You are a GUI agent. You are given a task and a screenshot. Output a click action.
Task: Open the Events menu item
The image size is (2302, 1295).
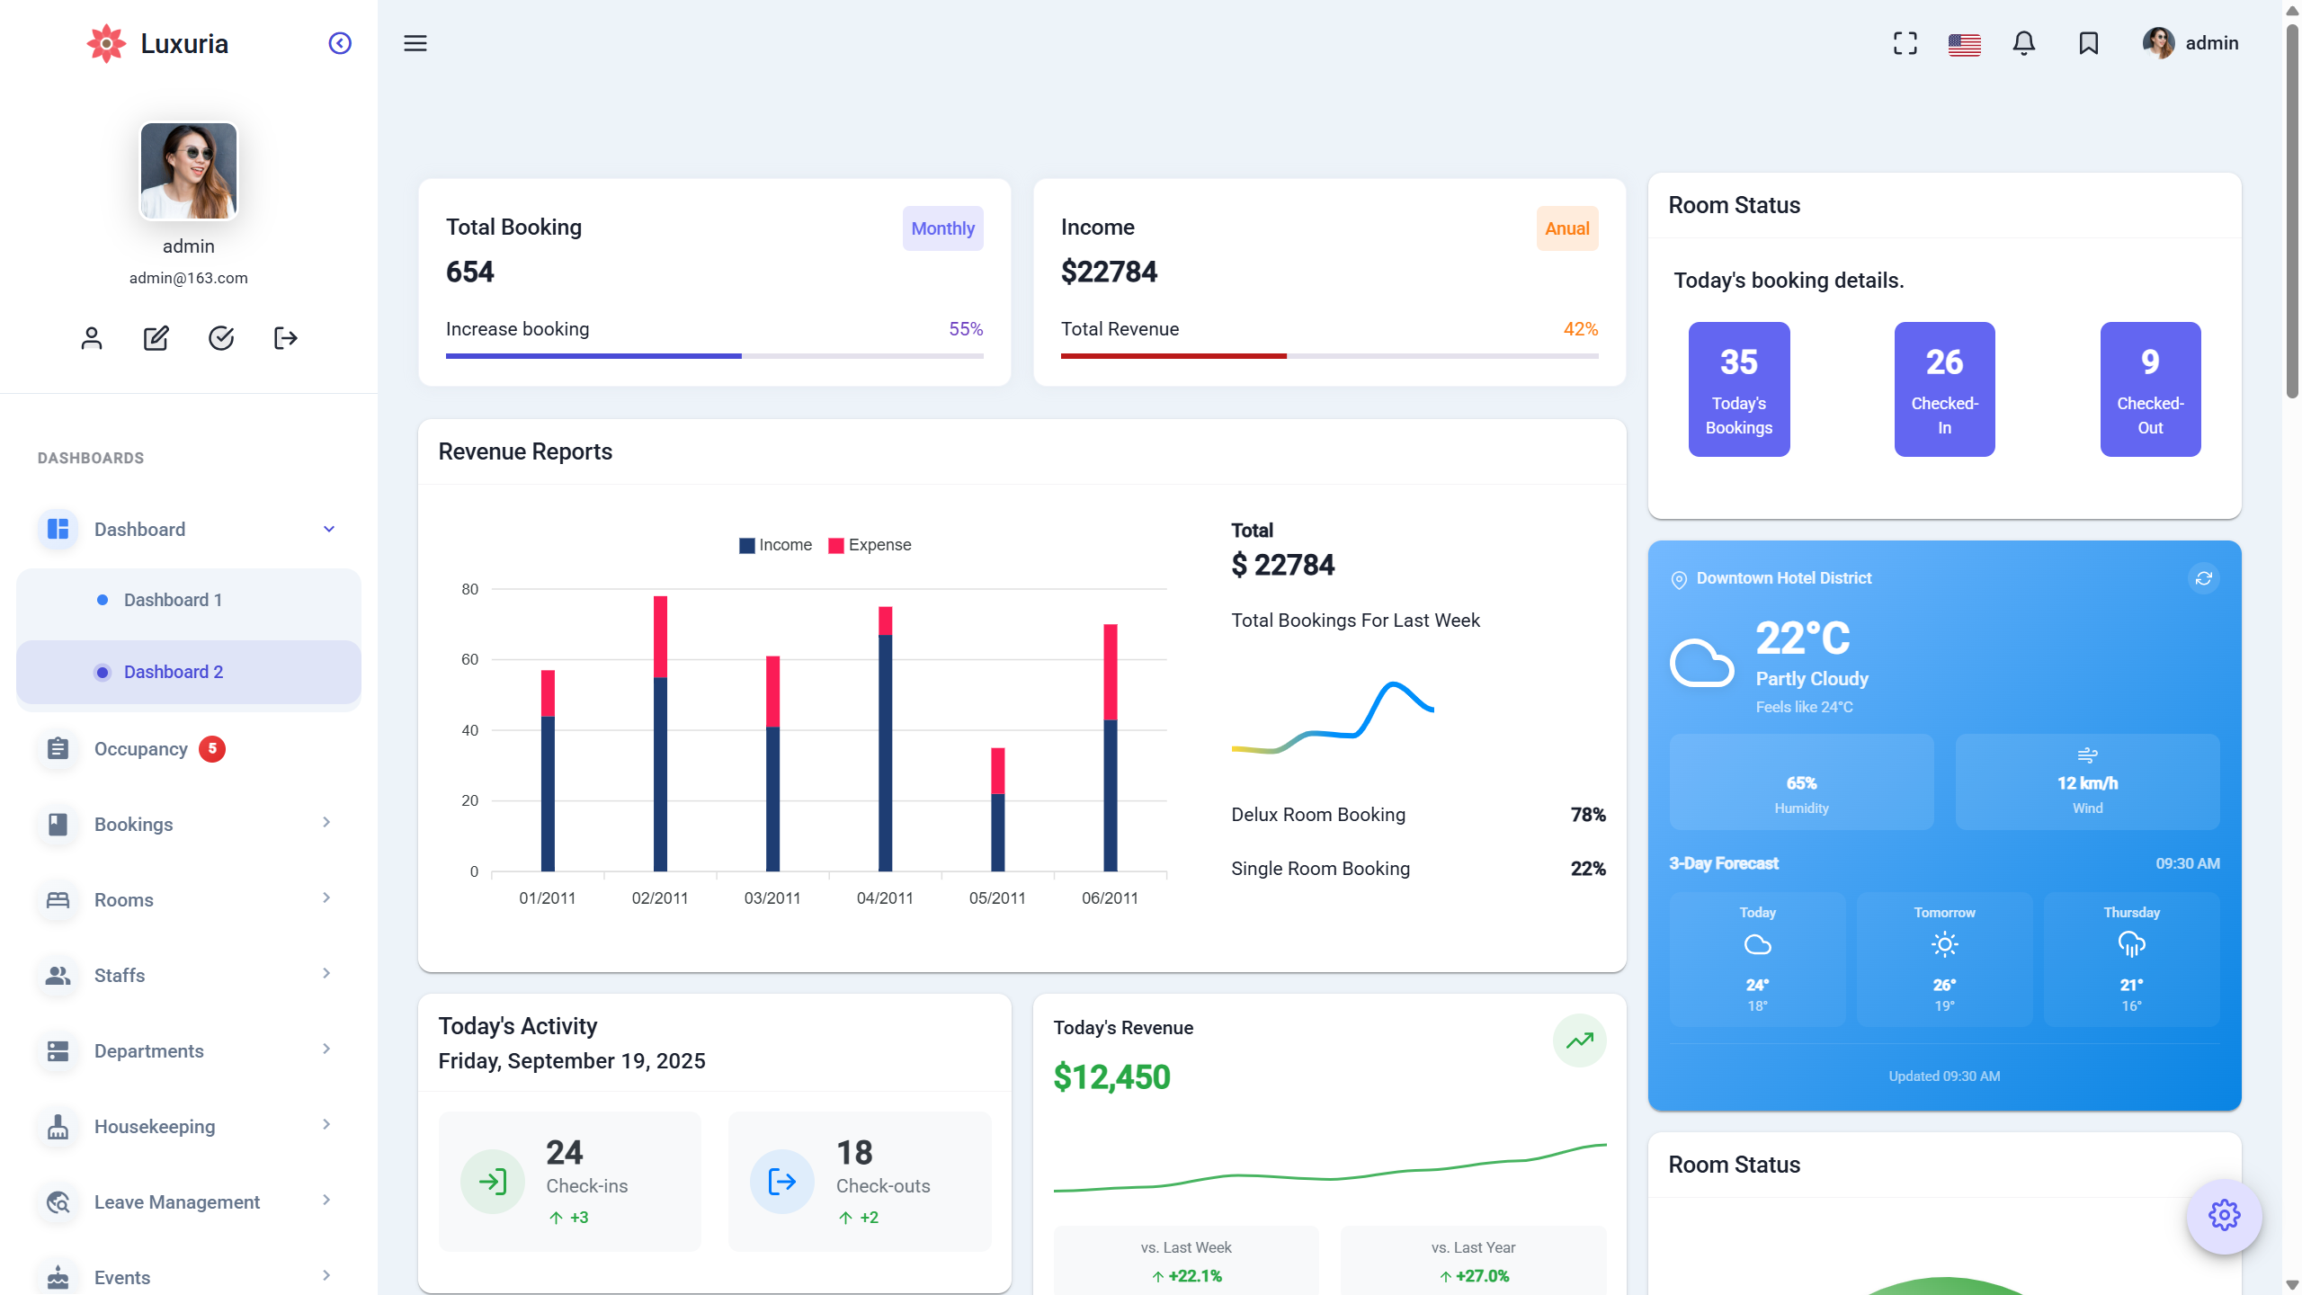189,1277
